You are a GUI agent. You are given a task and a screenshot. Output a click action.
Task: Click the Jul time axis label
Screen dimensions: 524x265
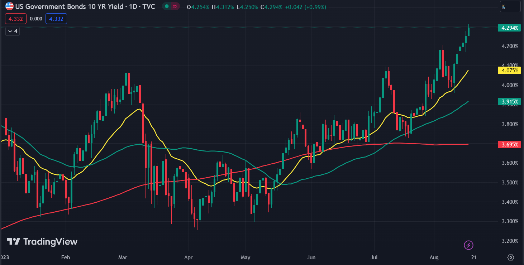pos(375,257)
